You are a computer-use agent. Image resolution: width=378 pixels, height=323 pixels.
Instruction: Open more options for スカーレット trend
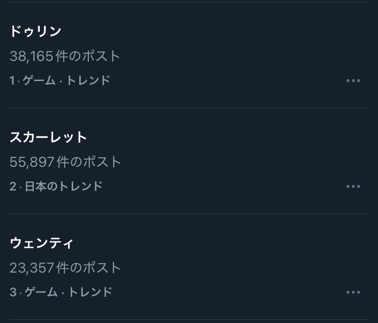click(x=353, y=186)
